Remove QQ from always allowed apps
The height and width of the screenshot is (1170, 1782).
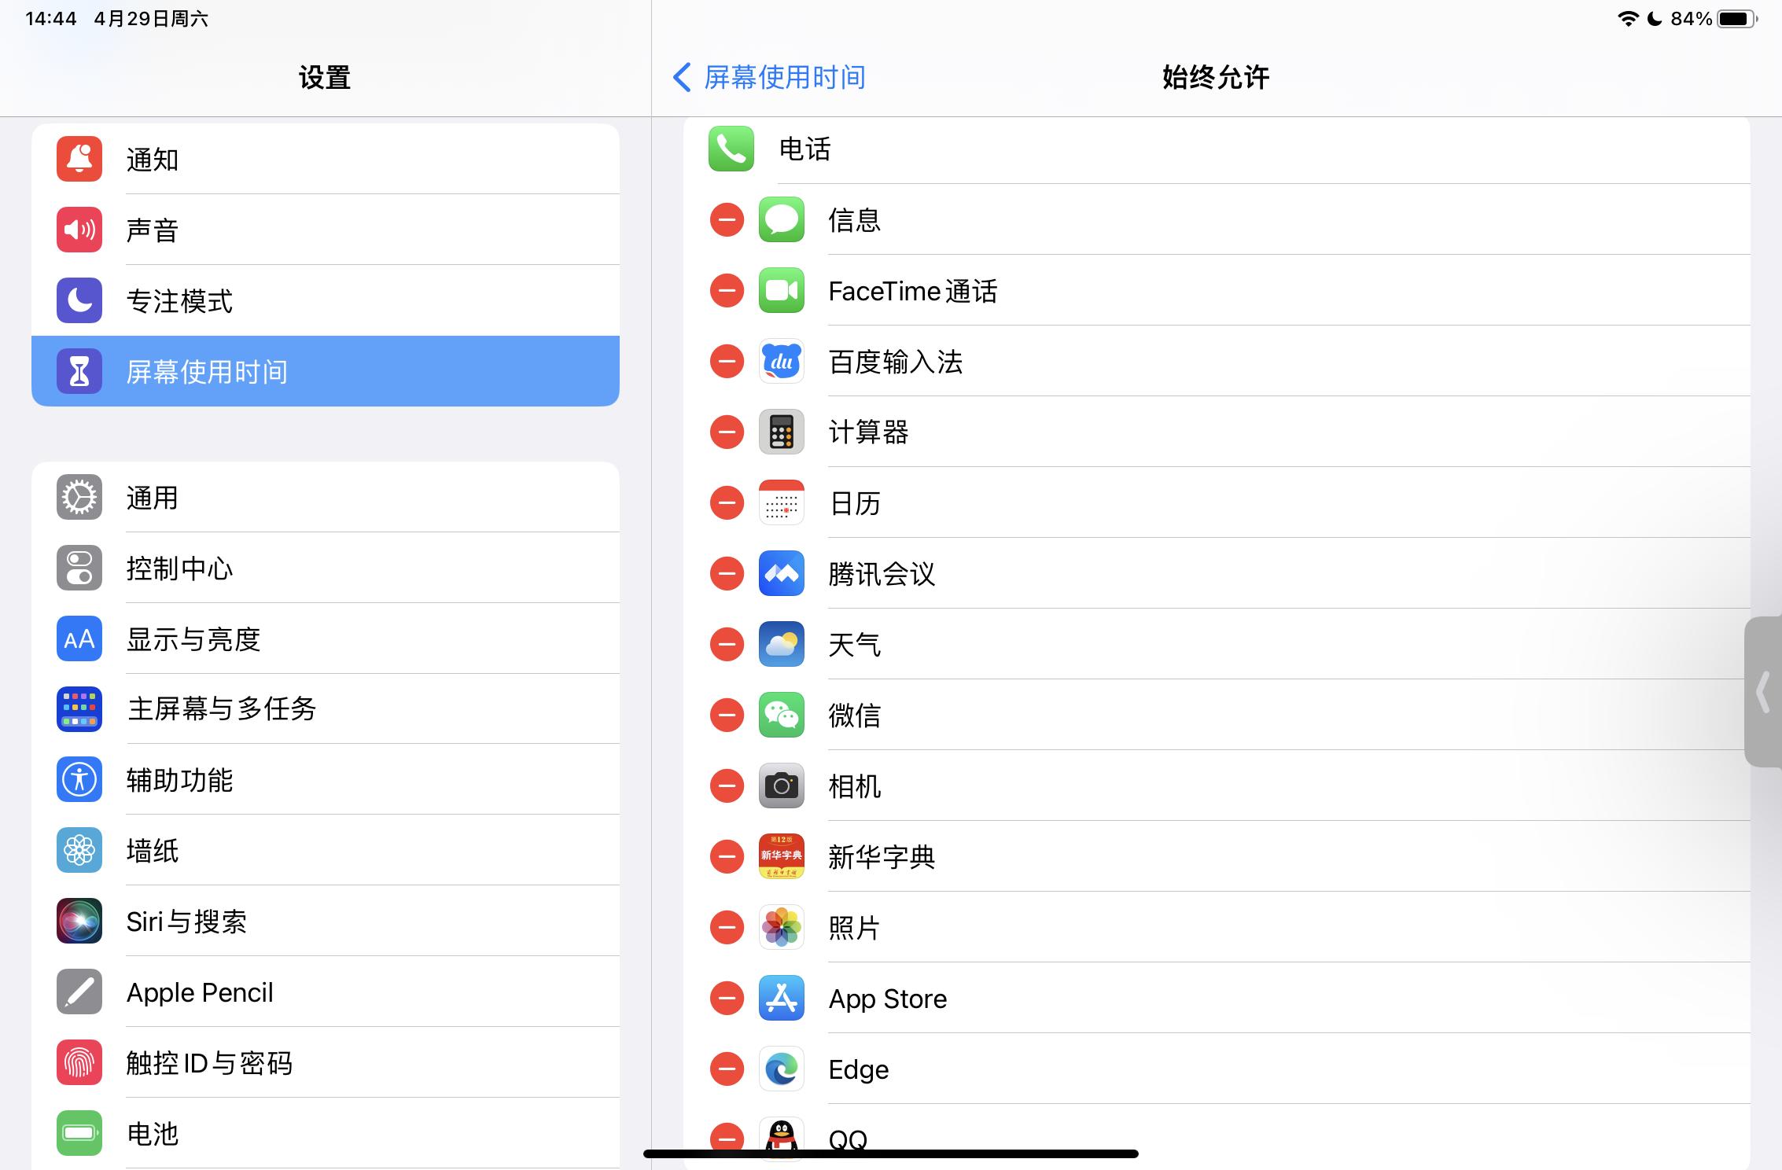726,1138
